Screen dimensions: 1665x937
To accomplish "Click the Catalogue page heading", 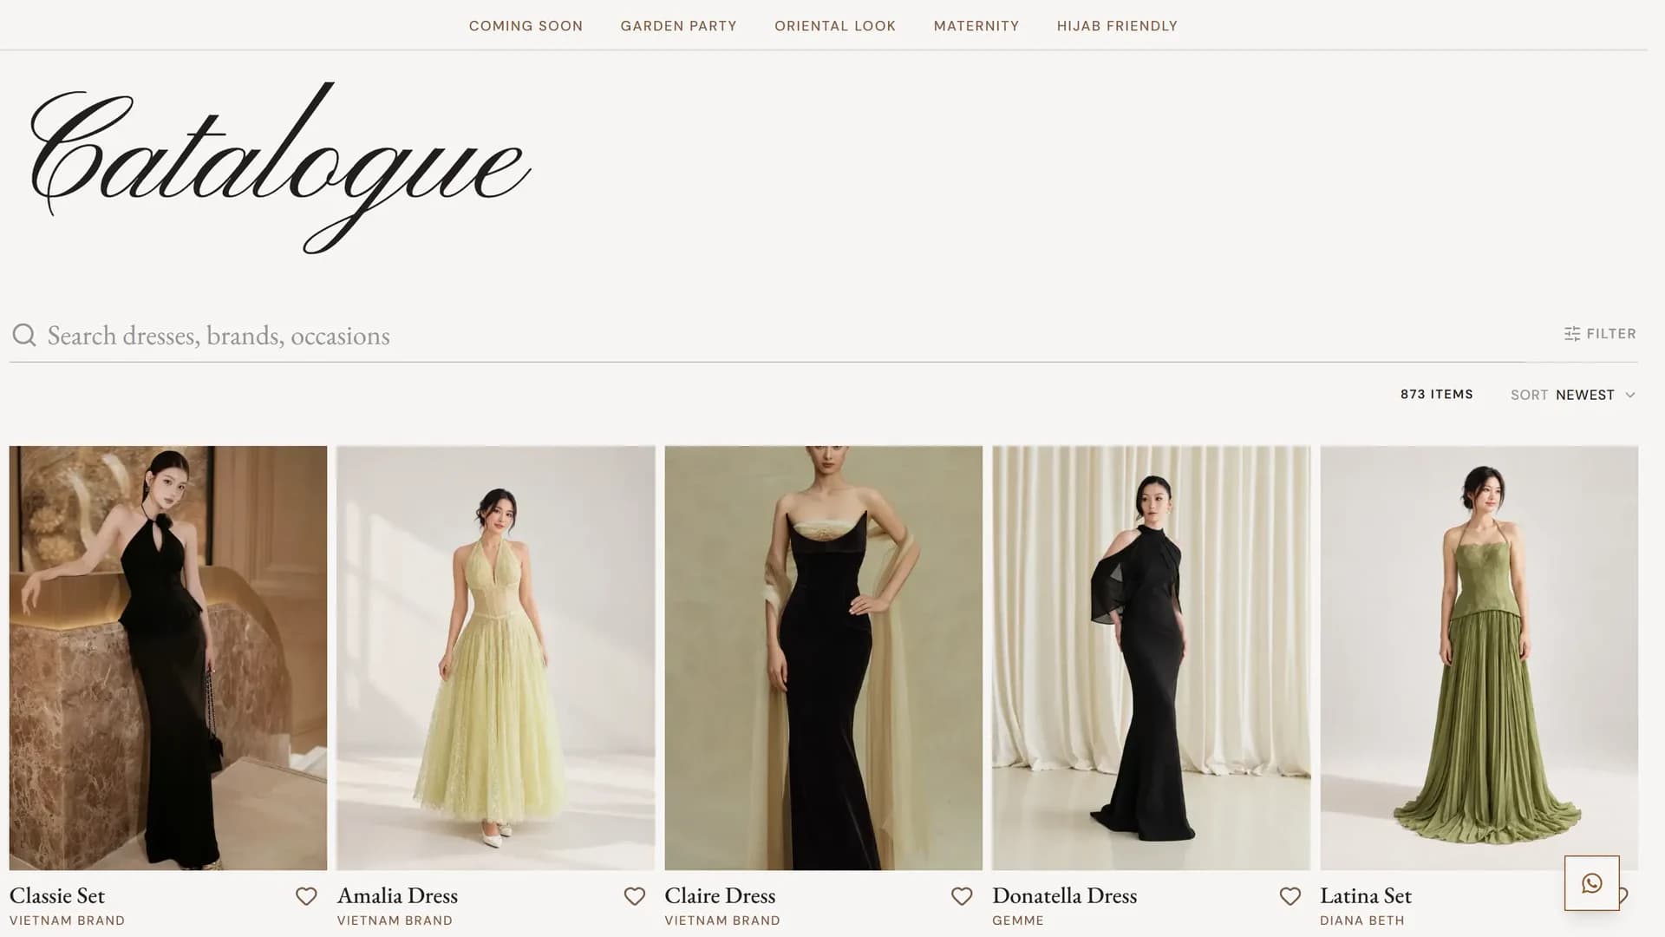I will pyautogui.click(x=279, y=167).
